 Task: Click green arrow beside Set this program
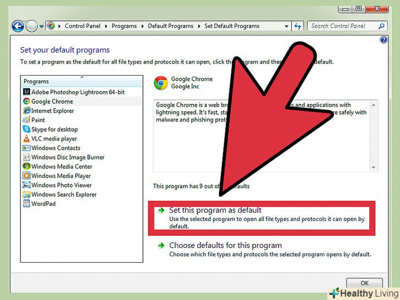(x=161, y=210)
